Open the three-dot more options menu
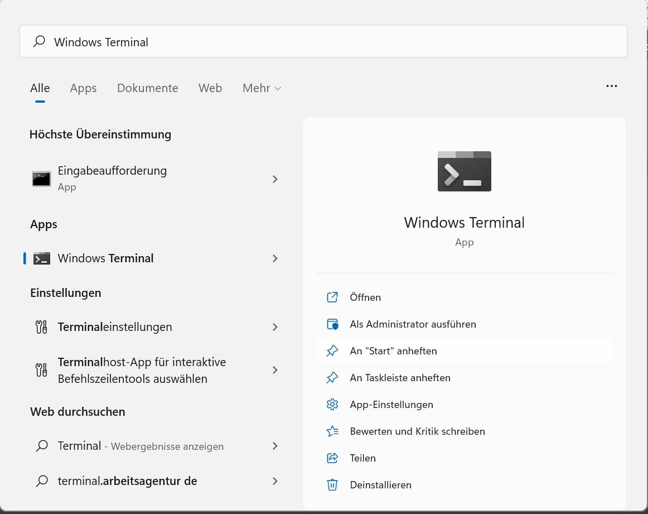The height and width of the screenshot is (514, 648). tap(612, 86)
